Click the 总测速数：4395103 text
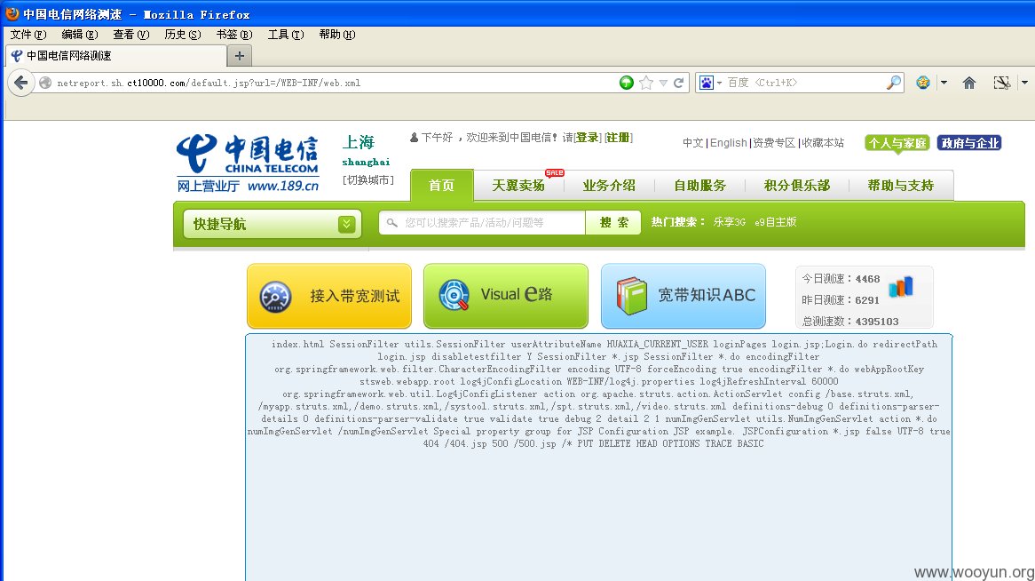Viewport: 1035px width, 581px height. pyautogui.click(x=850, y=322)
